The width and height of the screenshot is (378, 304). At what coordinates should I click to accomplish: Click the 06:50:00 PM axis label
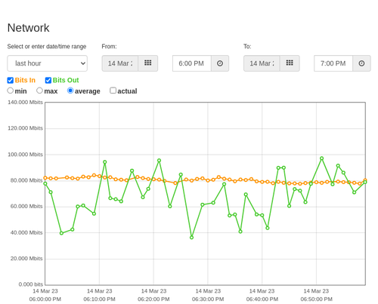(316, 299)
